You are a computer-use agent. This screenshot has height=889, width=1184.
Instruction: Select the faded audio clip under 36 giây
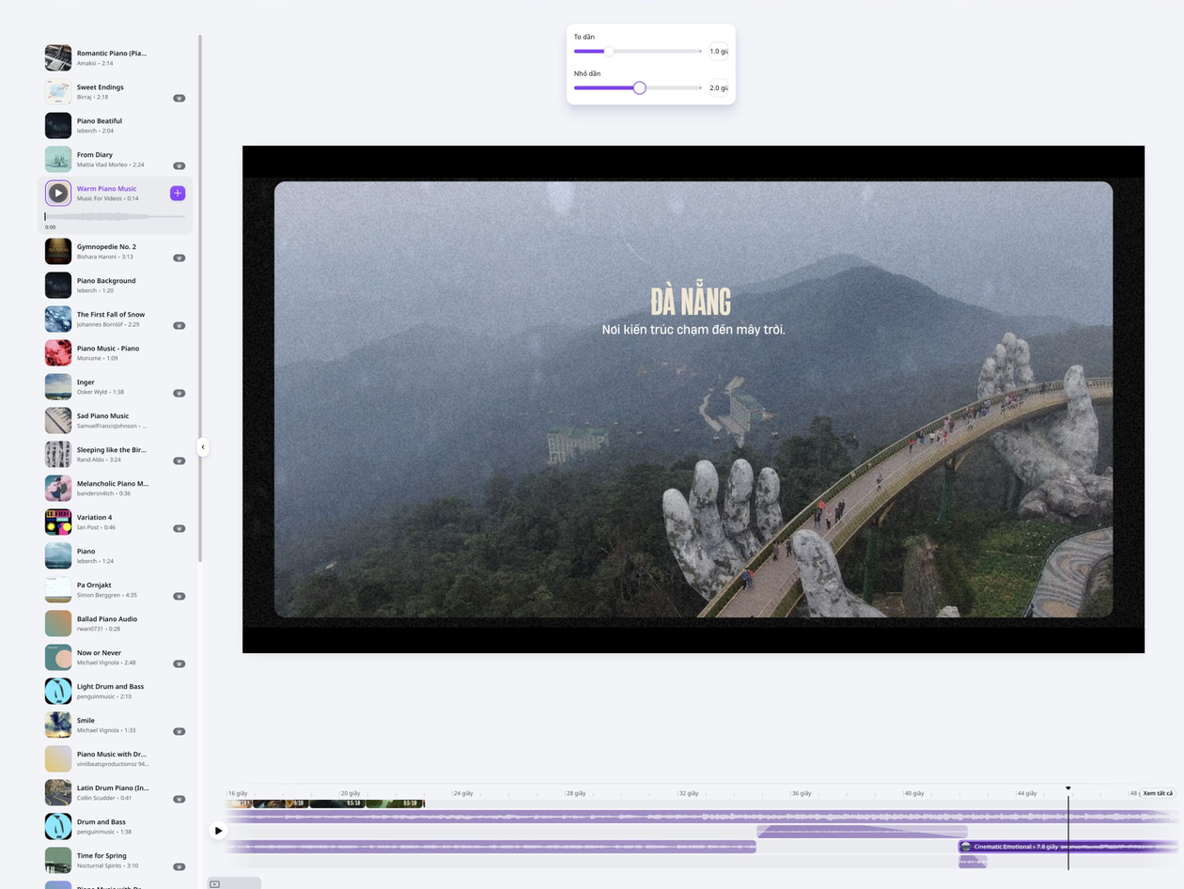(x=862, y=832)
